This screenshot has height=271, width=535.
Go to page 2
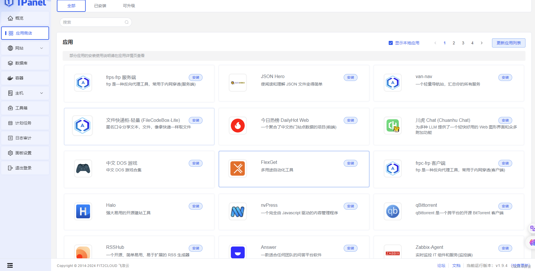pos(454,43)
